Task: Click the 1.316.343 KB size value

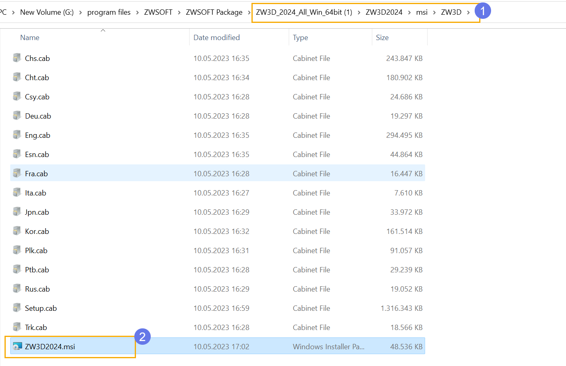Action: coord(402,308)
